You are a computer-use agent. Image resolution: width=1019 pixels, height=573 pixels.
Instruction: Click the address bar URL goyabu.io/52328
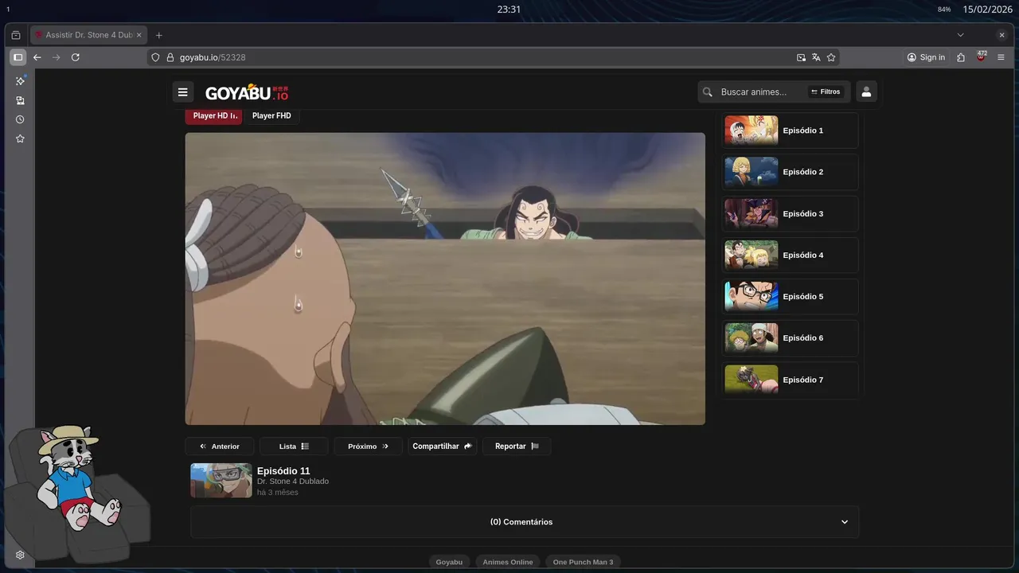(x=213, y=57)
